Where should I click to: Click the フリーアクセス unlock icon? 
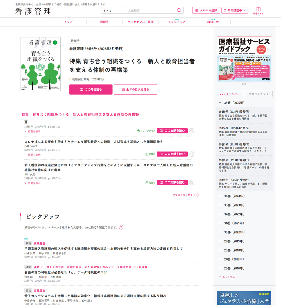click(138, 131)
